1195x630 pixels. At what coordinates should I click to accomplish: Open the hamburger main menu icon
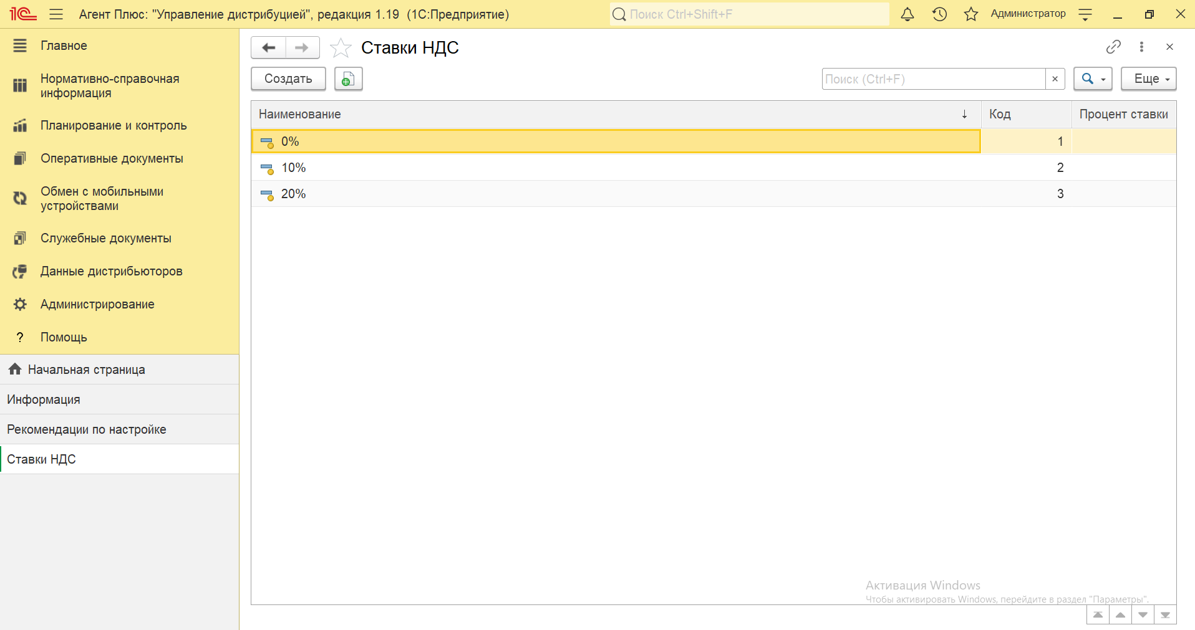click(56, 14)
